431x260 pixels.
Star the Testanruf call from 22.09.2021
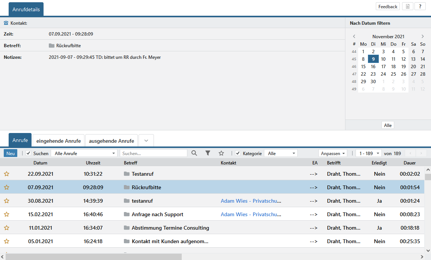click(6, 174)
